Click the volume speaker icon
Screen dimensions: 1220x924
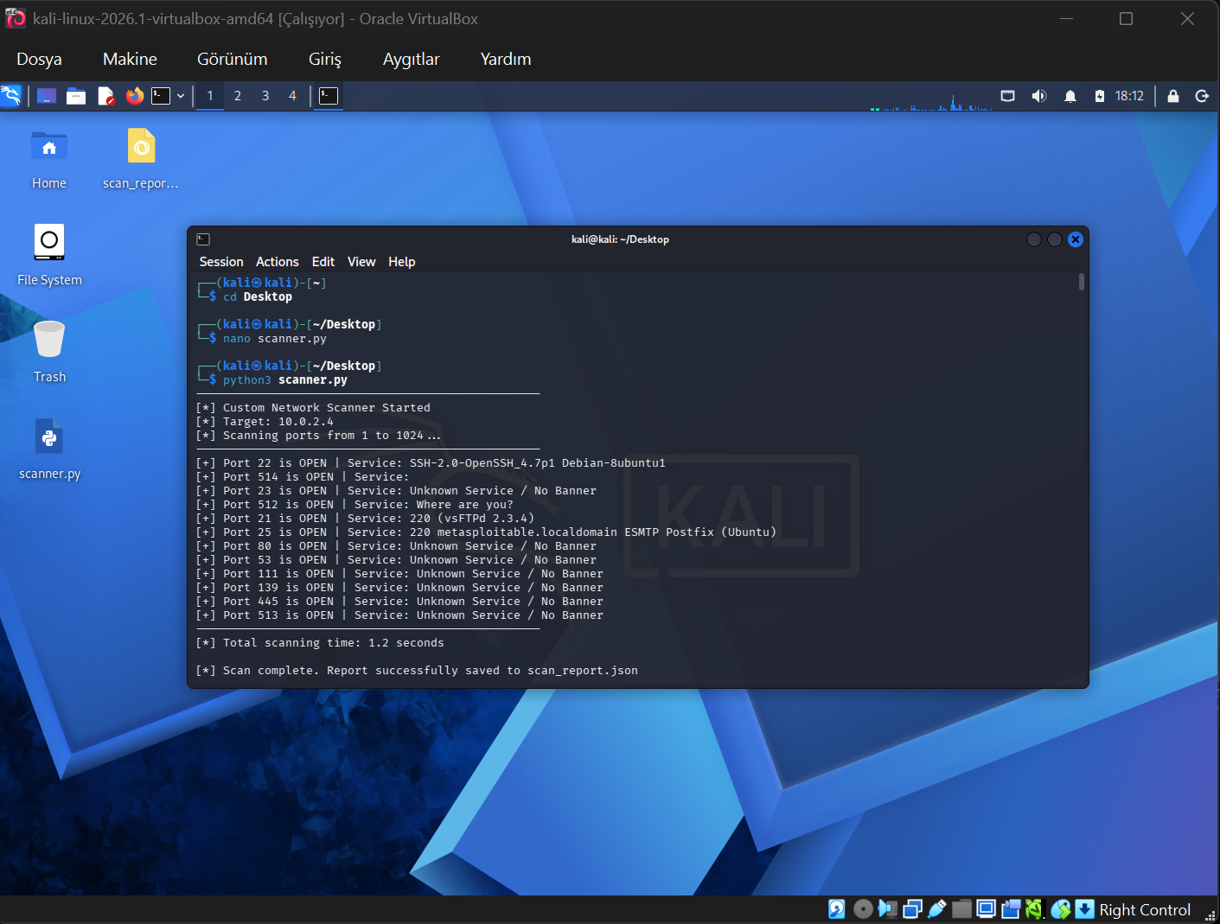click(x=1039, y=96)
